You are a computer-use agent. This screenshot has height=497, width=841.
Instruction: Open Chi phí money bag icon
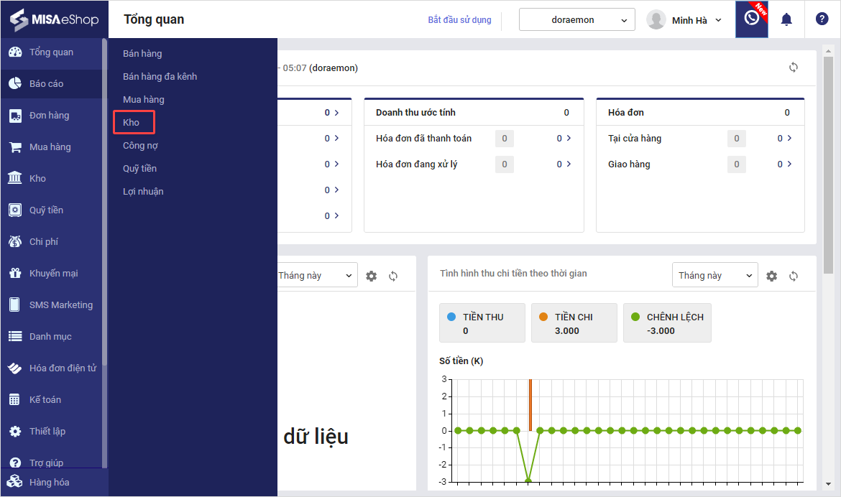click(16, 241)
